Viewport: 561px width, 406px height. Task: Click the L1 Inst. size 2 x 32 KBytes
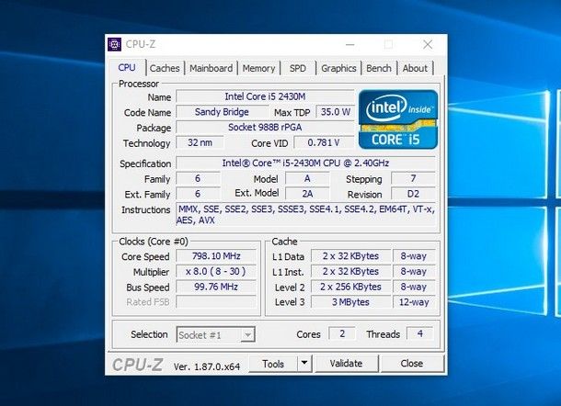(350, 271)
